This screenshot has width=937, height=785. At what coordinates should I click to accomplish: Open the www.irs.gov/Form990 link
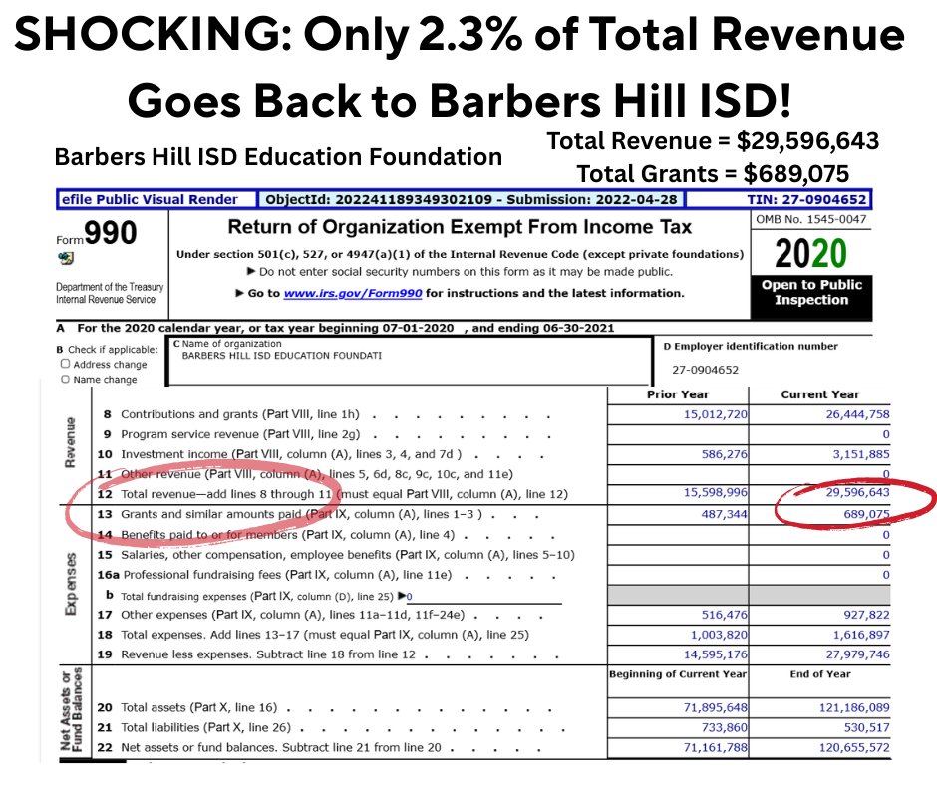point(353,293)
